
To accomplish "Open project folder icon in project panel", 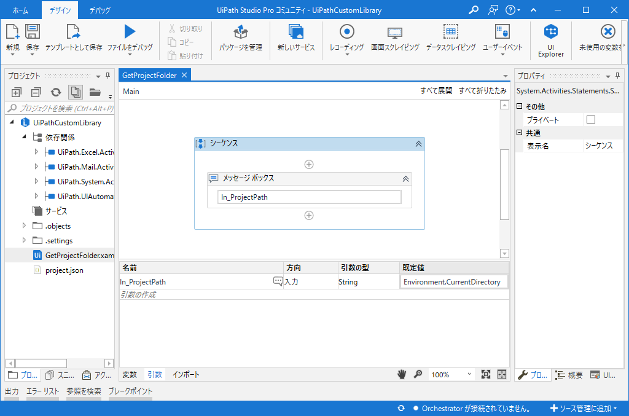I will [x=95, y=92].
